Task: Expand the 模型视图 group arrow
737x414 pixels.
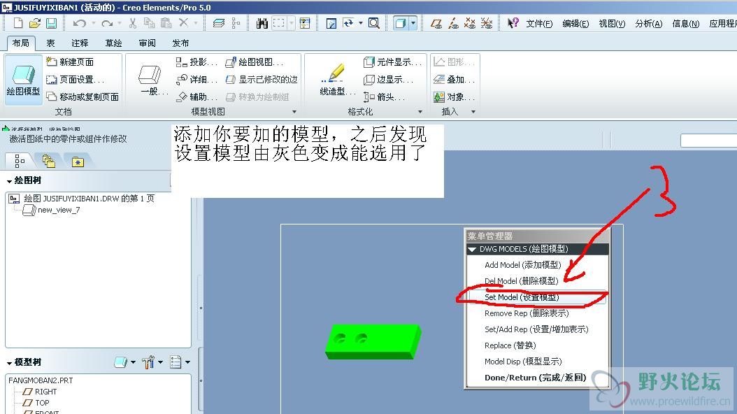Action: click(294, 112)
